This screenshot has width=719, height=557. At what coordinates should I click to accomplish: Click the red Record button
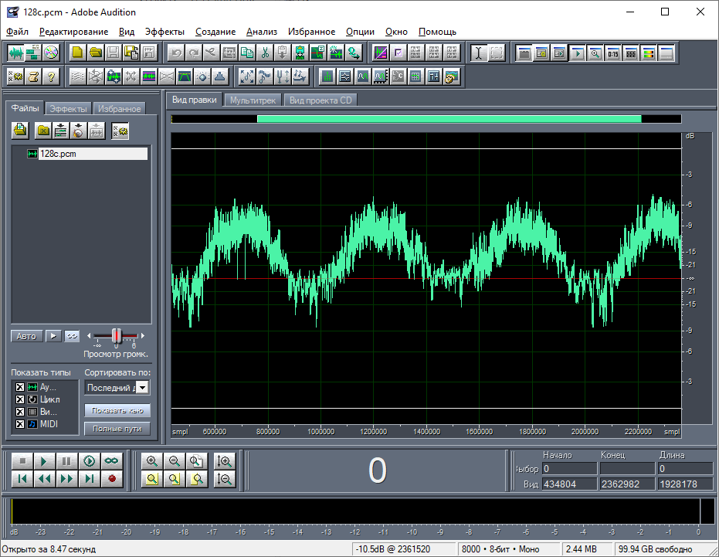112,479
